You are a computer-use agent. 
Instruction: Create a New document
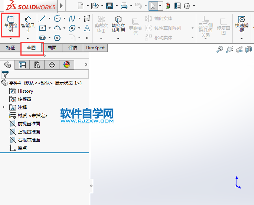coord(81,6)
